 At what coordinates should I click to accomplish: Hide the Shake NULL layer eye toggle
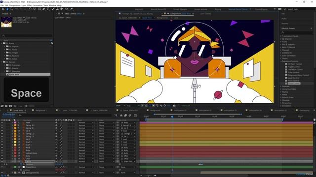[2, 167]
